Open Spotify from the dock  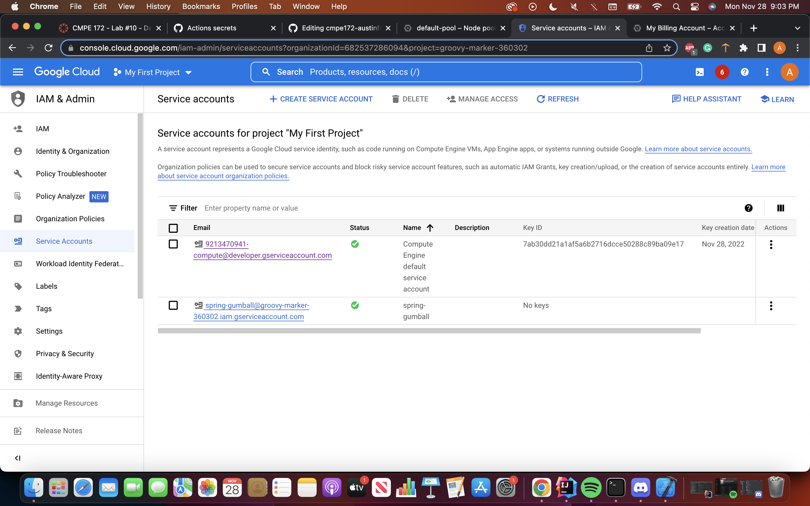591,487
